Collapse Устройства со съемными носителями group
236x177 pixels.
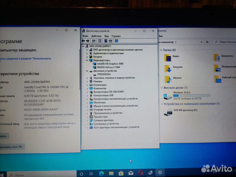(x=162, y=104)
